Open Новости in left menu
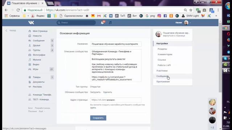Viewport: 232px width, 130px height. click(x=37, y=36)
